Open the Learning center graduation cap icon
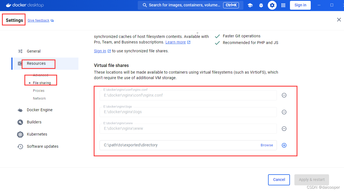This screenshot has width=344, height=192. point(250,5)
